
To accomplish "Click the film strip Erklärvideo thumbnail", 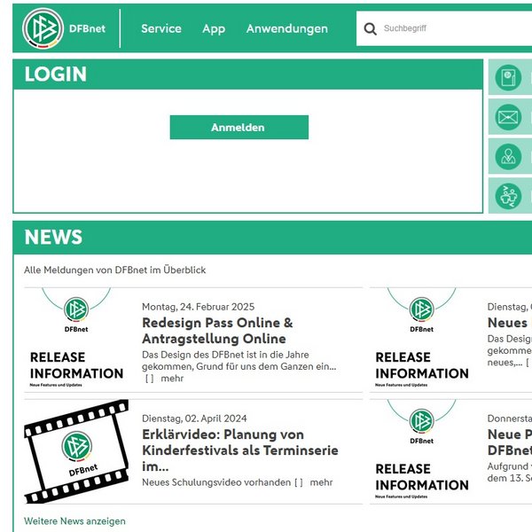I will 76,451.
